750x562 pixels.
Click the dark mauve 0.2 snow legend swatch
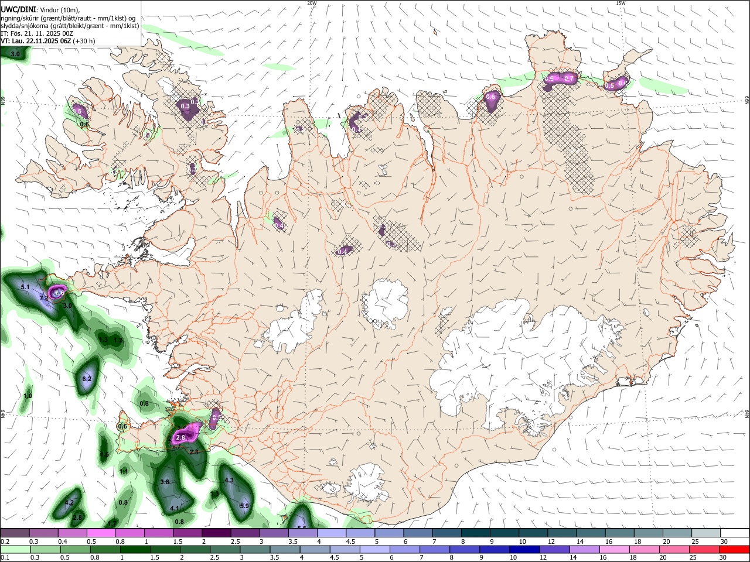pos(15,533)
